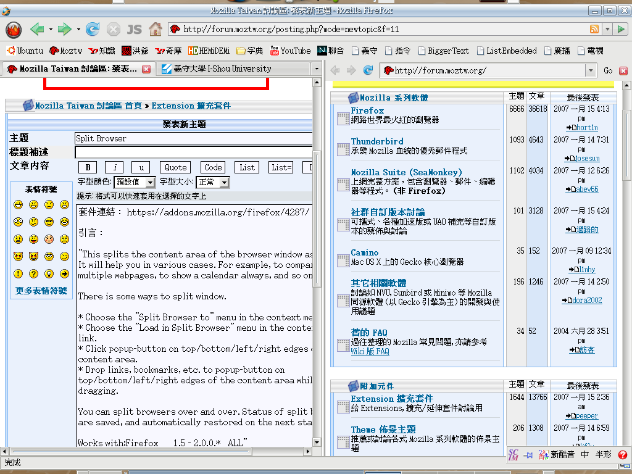Open the 字型大小 font size dropdown

tap(212, 182)
